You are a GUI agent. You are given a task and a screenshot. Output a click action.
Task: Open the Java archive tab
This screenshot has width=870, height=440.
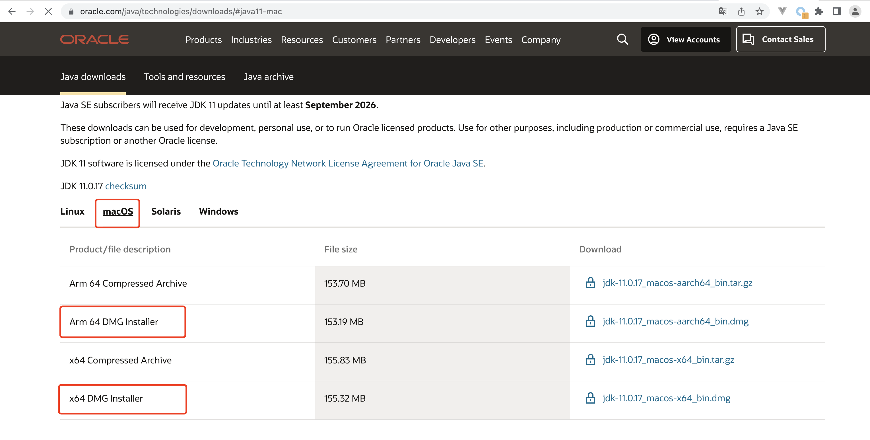(x=269, y=77)
